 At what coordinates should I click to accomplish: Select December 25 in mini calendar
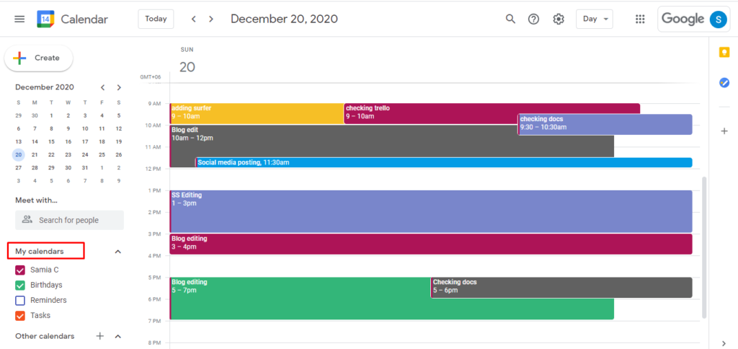(102, 154)
